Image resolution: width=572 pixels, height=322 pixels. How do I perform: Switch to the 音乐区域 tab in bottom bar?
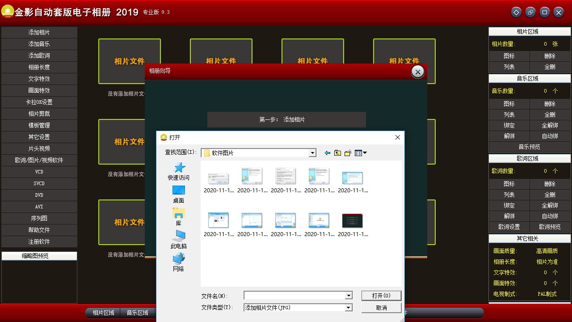click(x=137, y=313)
